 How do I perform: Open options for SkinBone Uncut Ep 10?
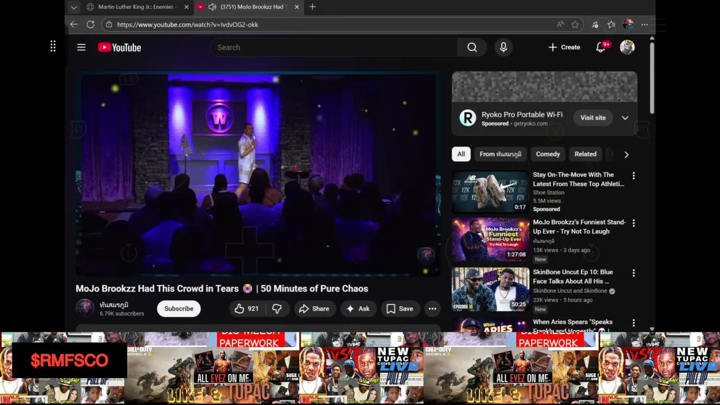633,273
